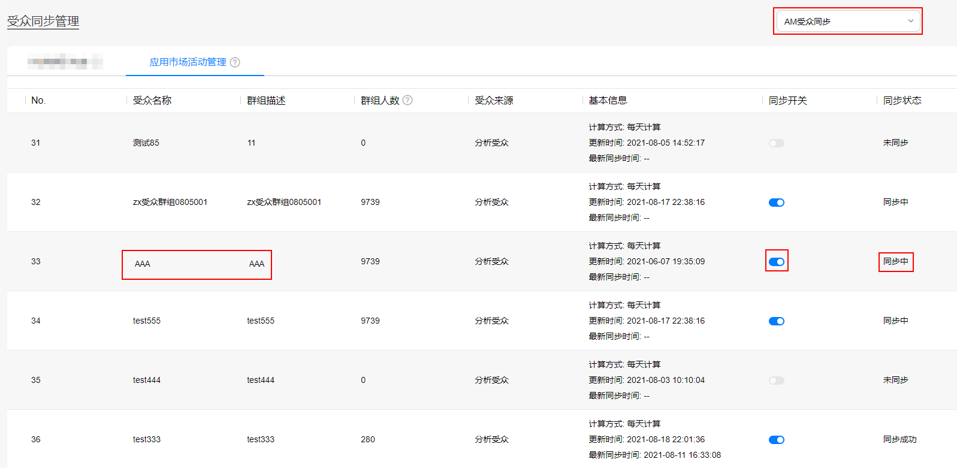Disable sync switch for test555
The width and height of the screenshot is (957, 468).
click(x=776, y=321)
